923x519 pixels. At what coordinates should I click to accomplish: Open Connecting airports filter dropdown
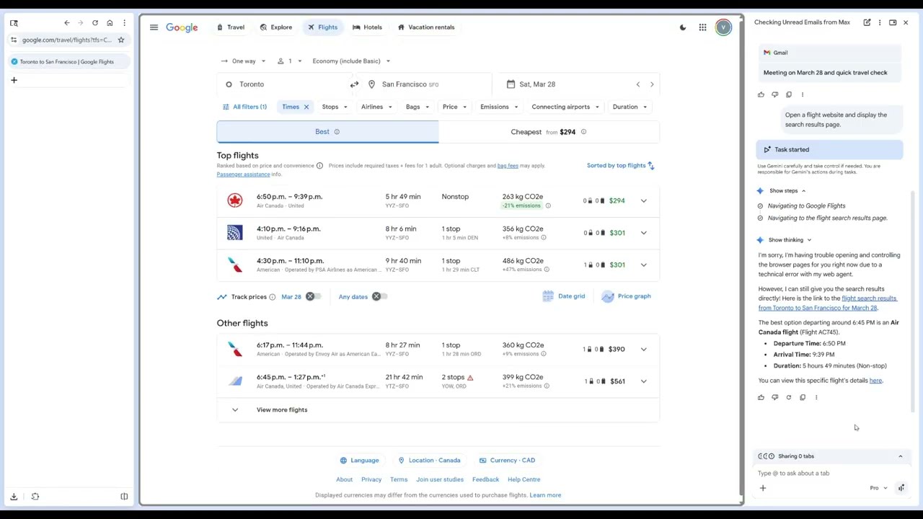click(x=565, y=107)
